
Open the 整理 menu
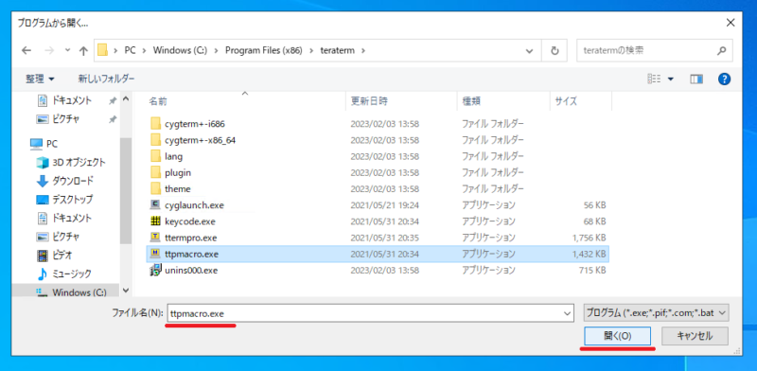(40, 79)
